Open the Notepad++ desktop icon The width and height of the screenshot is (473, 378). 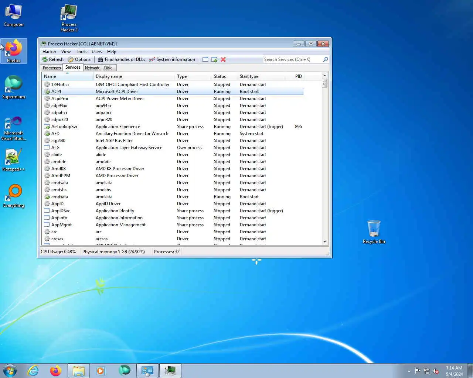(14, 160)
